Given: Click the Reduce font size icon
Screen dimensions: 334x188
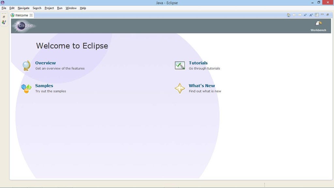Looking at the screenshot, I should [305, 15].
